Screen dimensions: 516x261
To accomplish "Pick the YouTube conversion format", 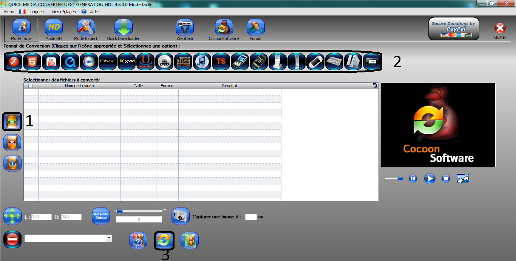I will [51, 61].
